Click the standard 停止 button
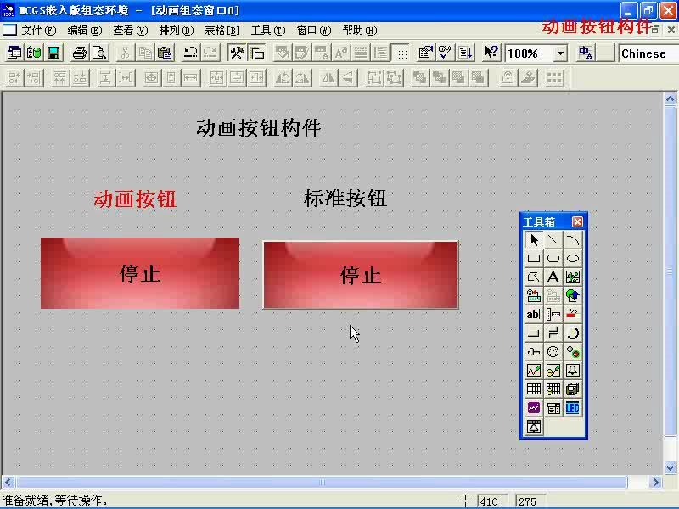Image resolution: width=679 pixels, height=509 pixels. pos(361,274)
